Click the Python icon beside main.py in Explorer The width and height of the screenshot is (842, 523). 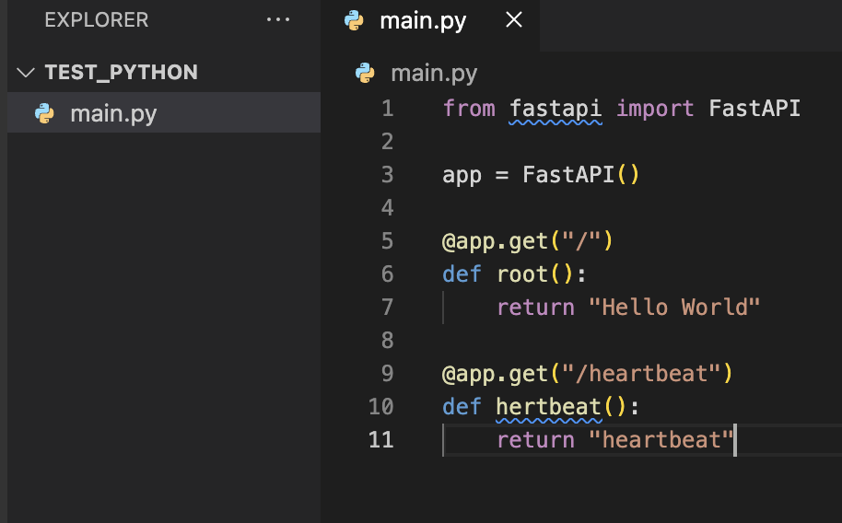pos(44,113)
